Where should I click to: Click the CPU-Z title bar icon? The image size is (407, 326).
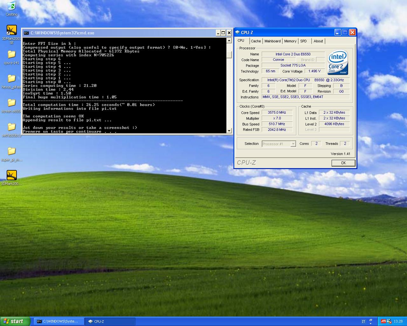coord(238,32)
